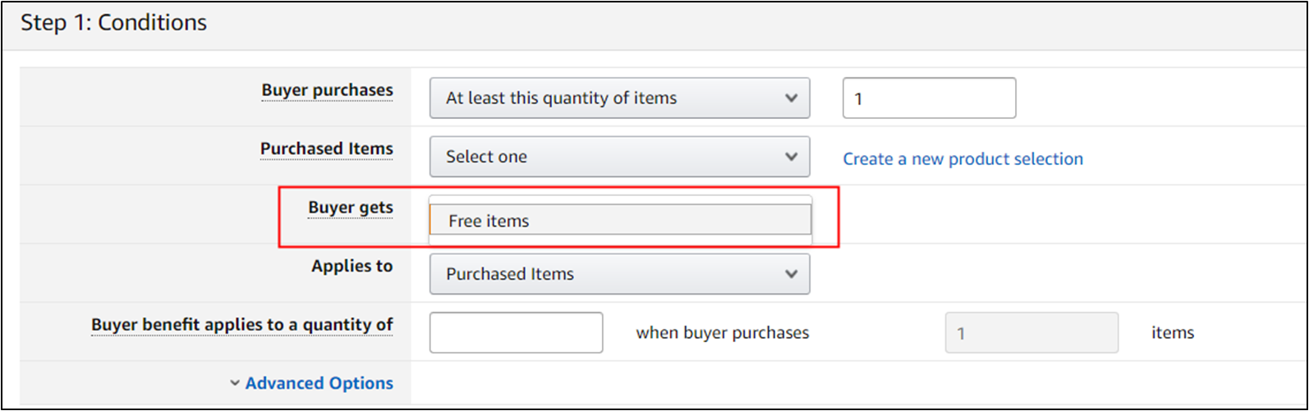The height and width of the screenshot is (411, 1309).
Task: Click the "Purchased Items" underlined row label
Action: 326,149
